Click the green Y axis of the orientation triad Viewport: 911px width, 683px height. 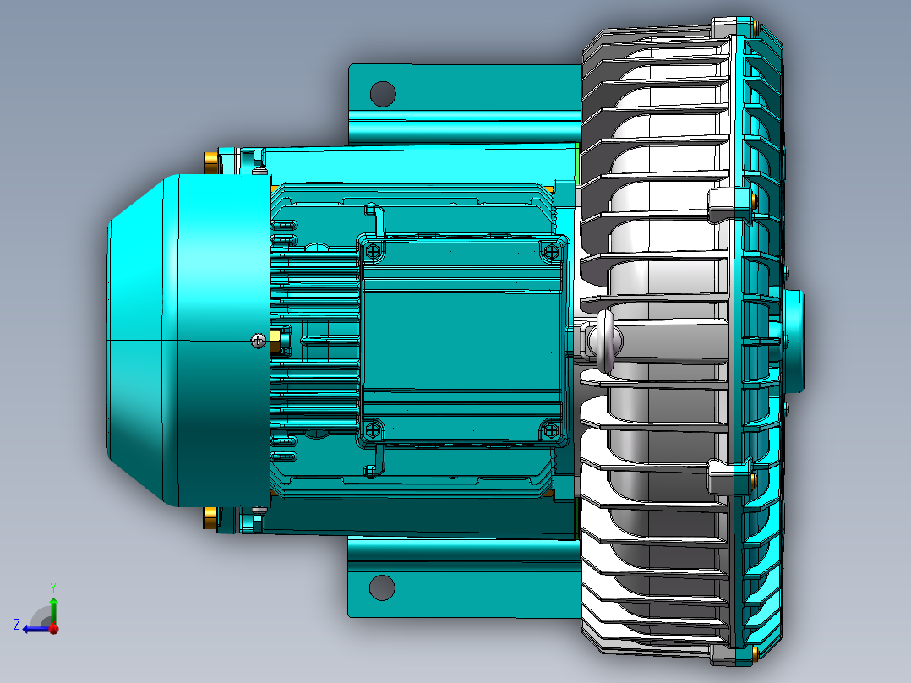click(x=53, y=610)
